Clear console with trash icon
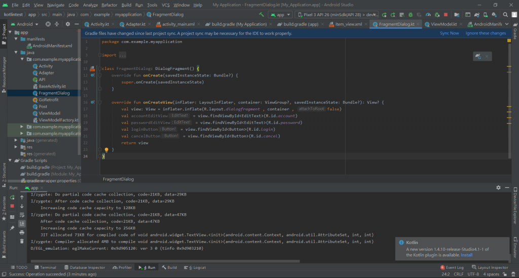Screen dimensions: 519x278 point(22,242)
